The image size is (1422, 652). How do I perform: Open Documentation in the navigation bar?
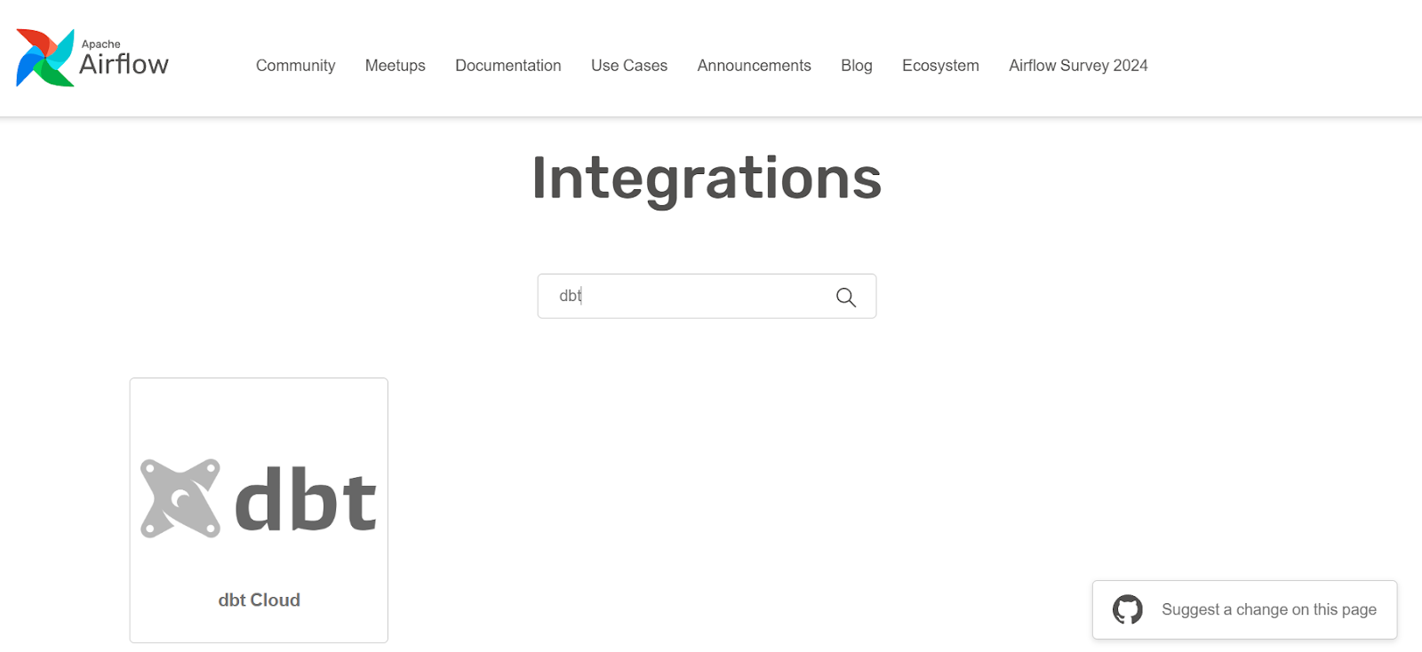[x=508, y=66]
